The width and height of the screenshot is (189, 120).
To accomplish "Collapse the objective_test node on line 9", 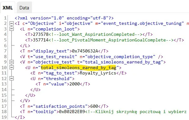I will pos(11,62).
